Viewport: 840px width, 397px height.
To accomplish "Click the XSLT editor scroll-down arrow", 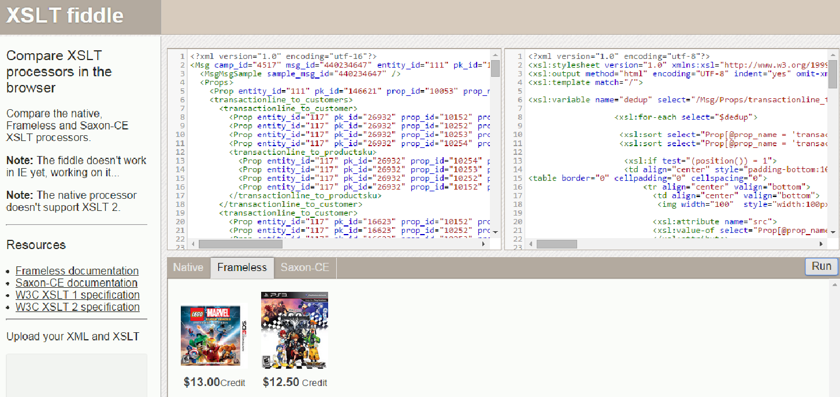I will click(832, 232).
